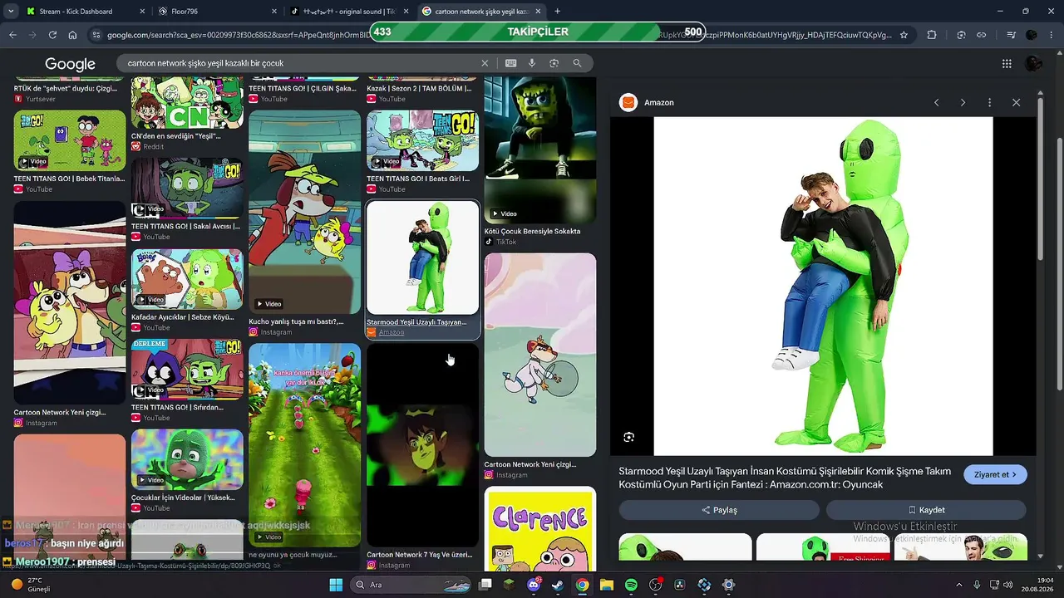Open the Clarence image result
This screenshot has width=1064, height=598.
tap(540, 529)
